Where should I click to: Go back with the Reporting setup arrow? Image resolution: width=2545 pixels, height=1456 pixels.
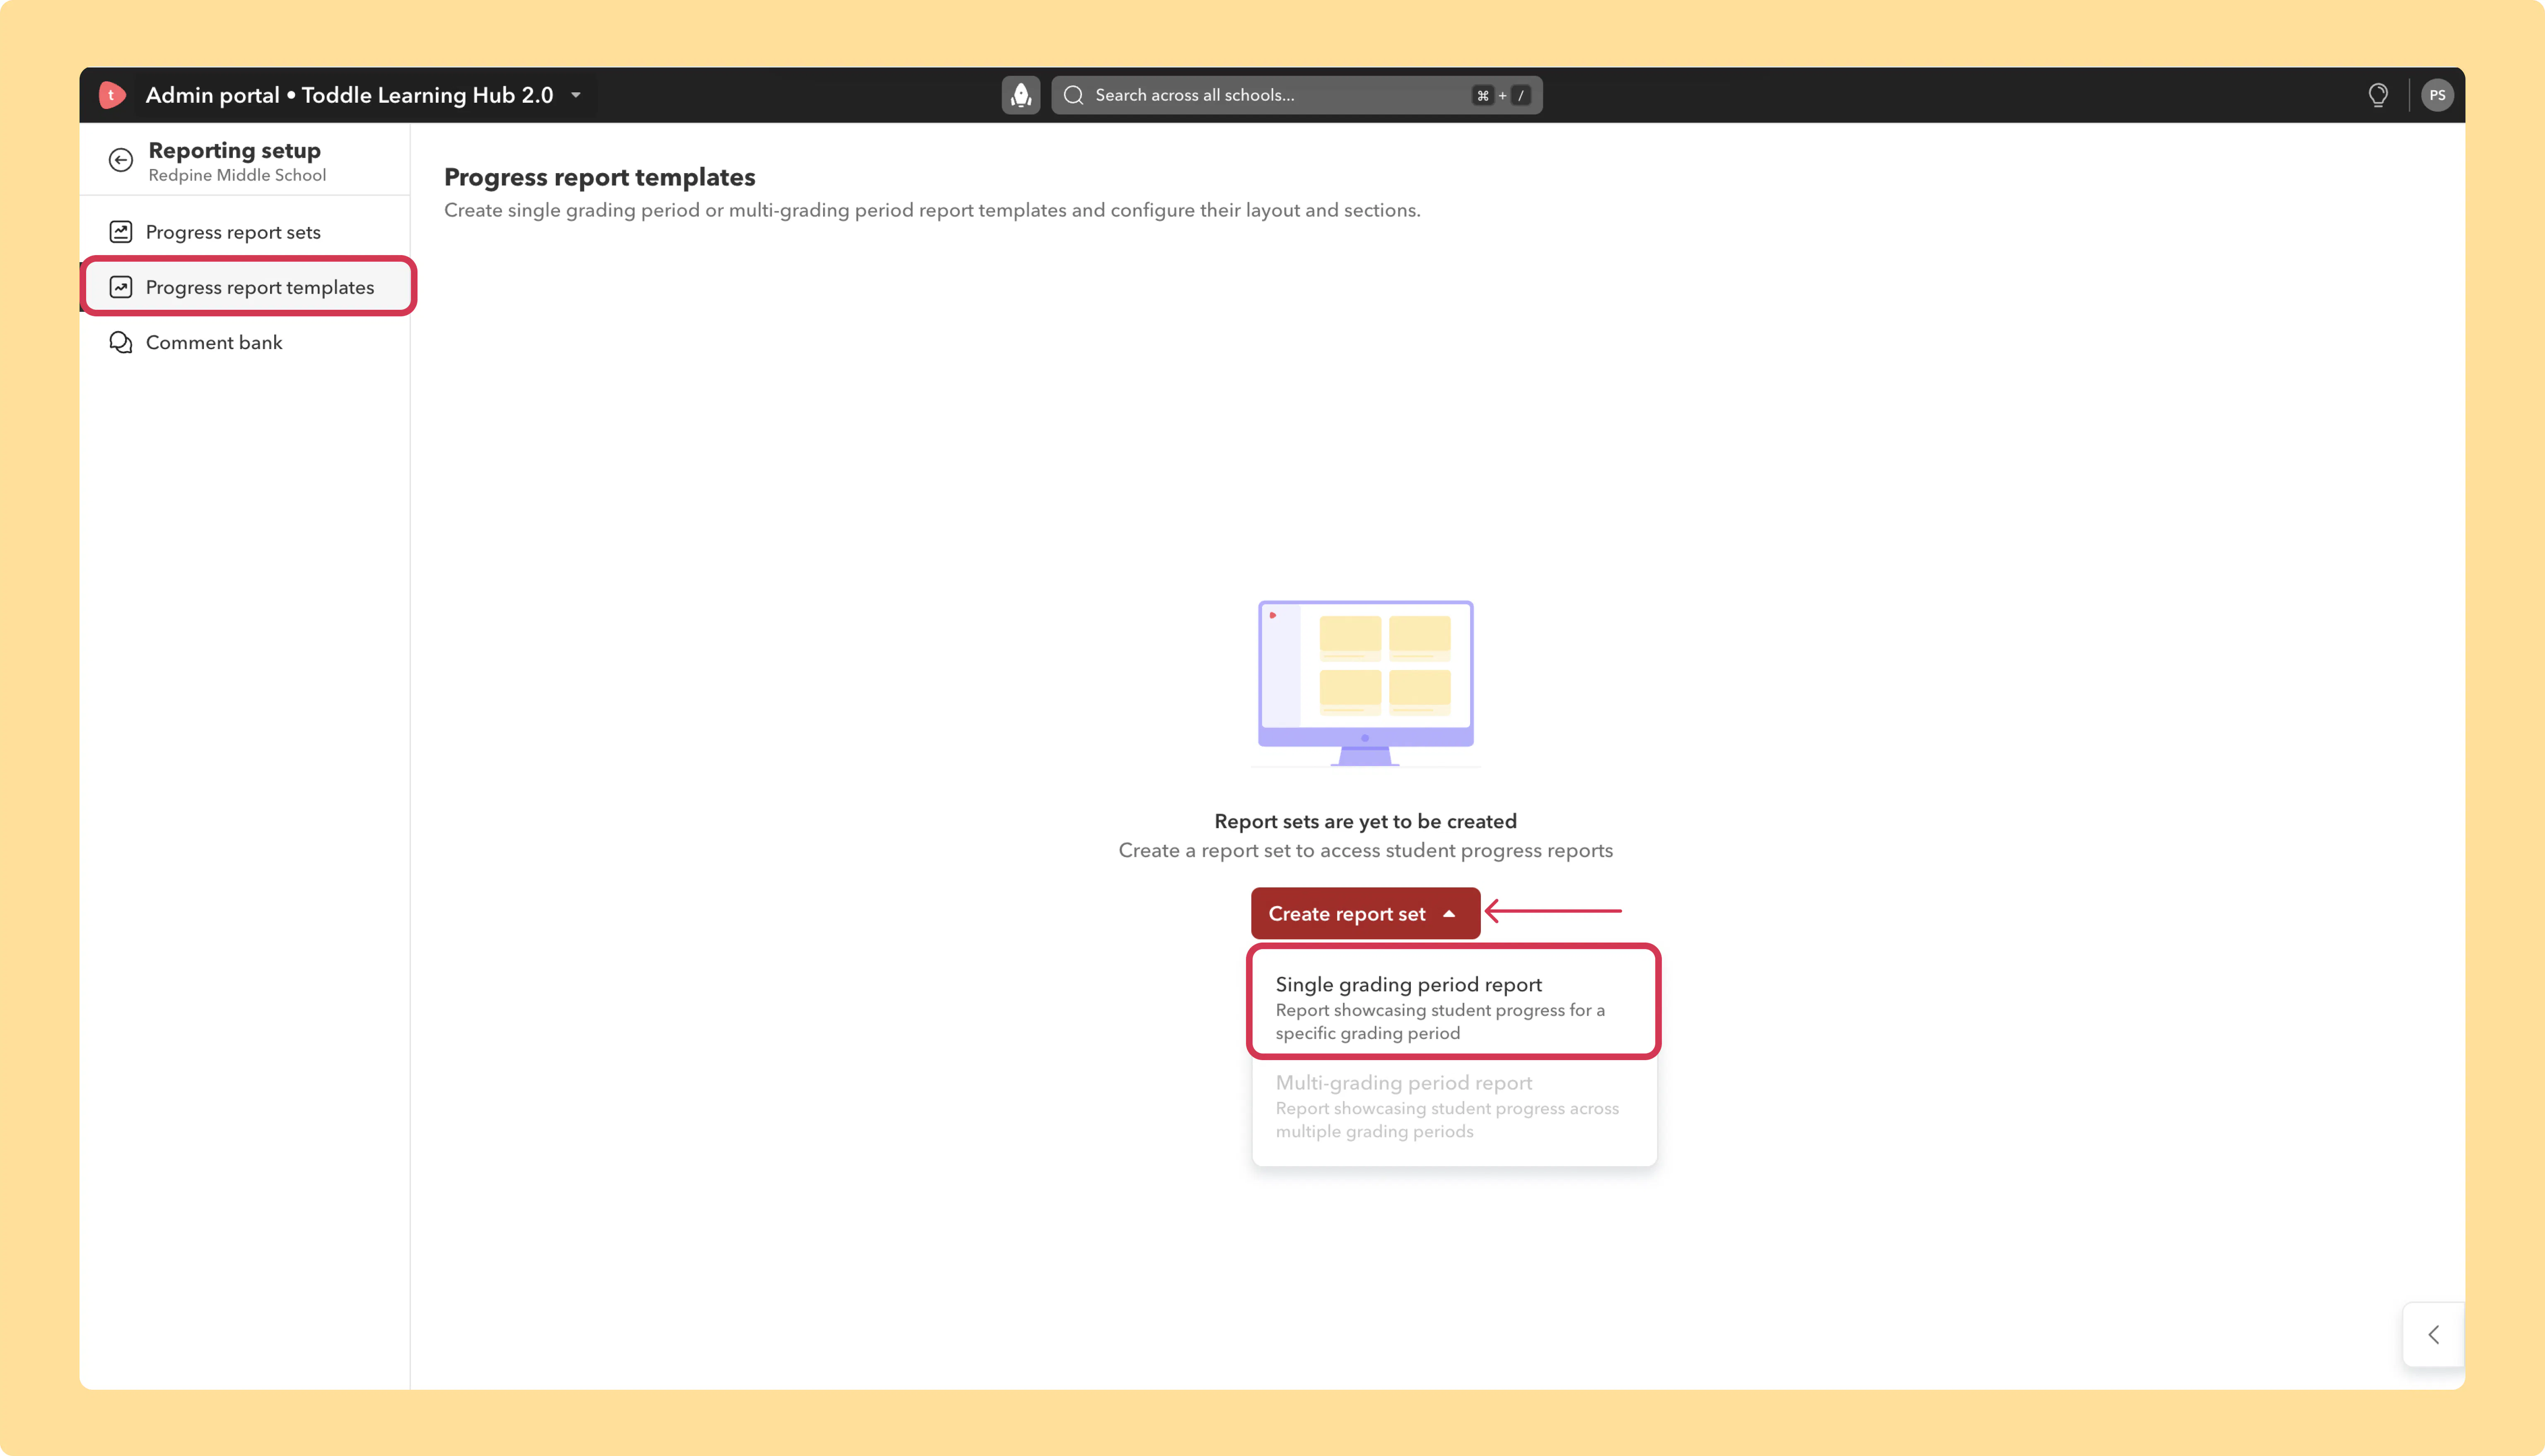tap(121, 160)
